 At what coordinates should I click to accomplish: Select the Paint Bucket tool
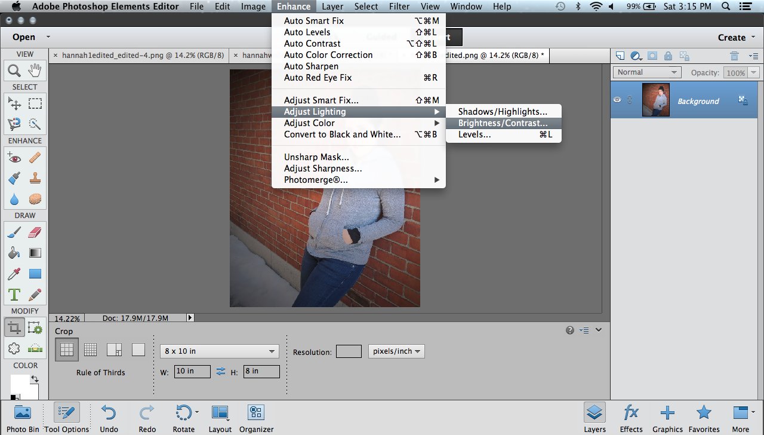(x=14, y=253)
